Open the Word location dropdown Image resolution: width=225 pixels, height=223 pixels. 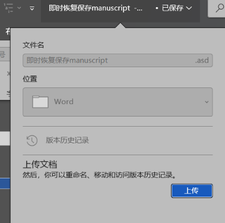click(118, 102)
